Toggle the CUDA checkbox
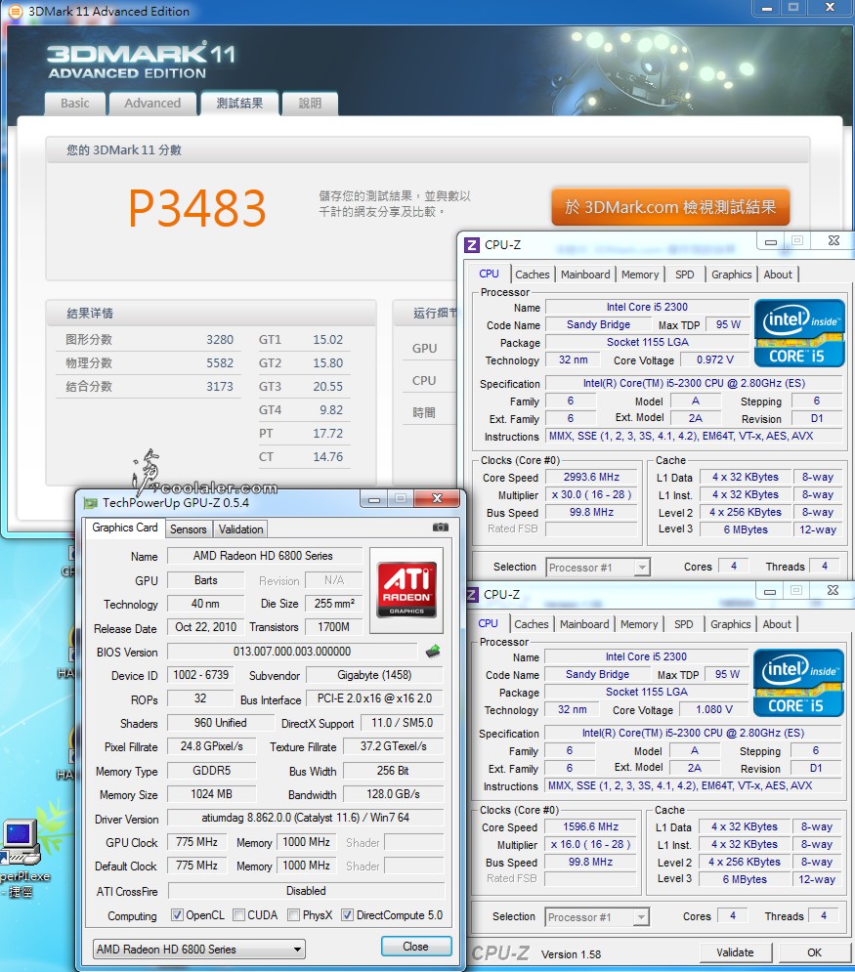This screenshot has height=972, width=855. (238, 915)
